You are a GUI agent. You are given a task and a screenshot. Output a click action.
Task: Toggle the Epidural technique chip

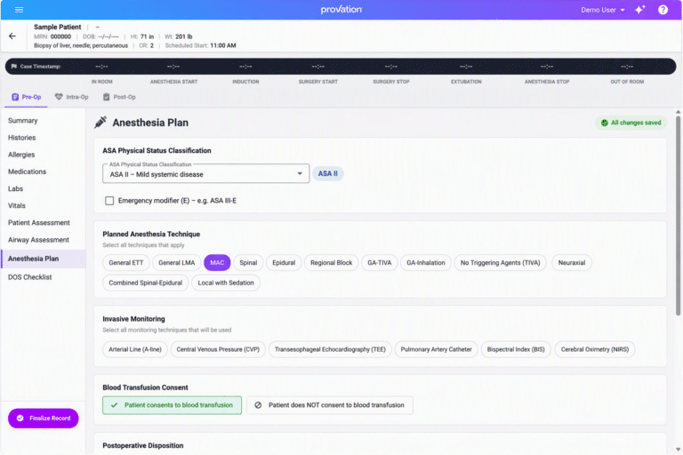point(284,262)
